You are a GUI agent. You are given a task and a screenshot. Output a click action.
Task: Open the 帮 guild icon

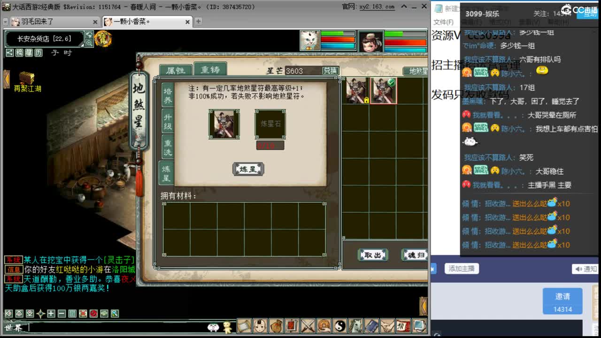tap(403, 325)
